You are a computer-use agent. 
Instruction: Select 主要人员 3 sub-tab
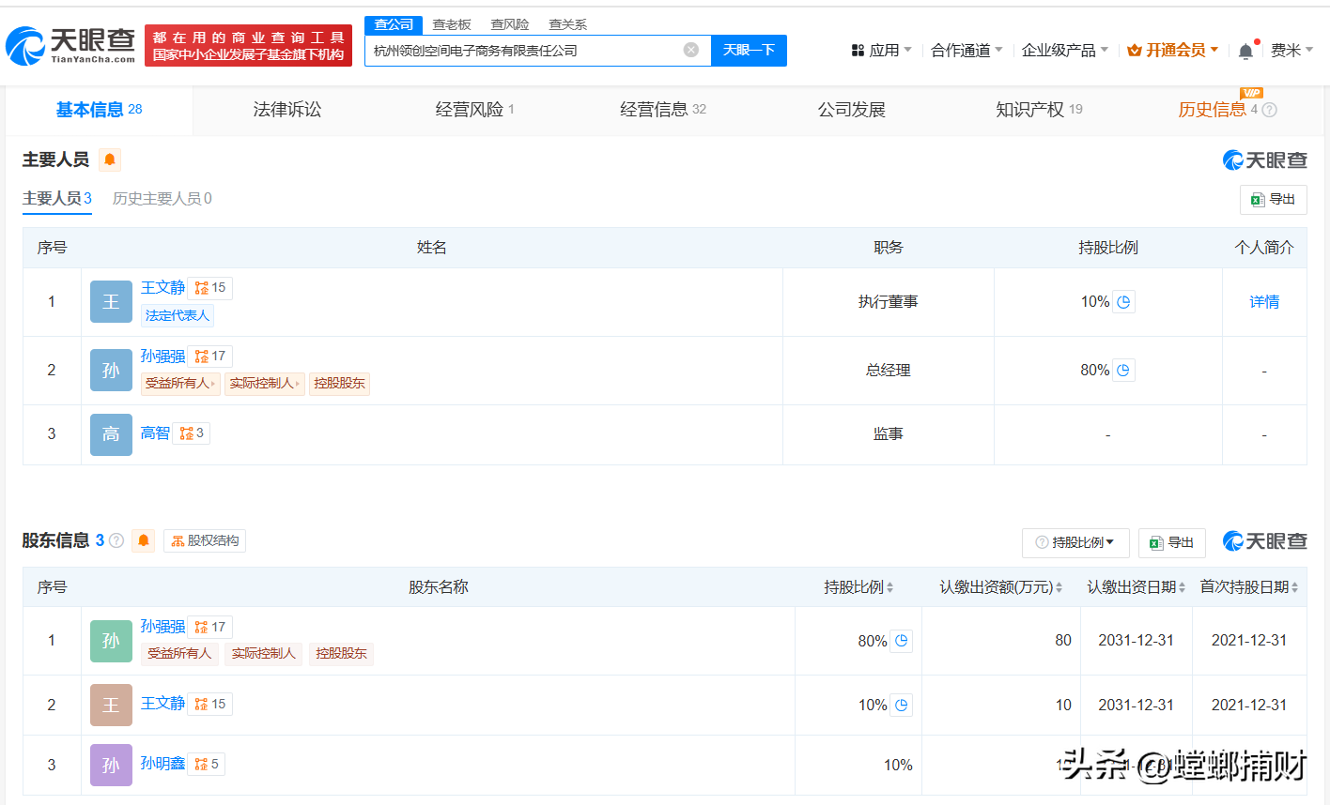(x=57, y=199)
